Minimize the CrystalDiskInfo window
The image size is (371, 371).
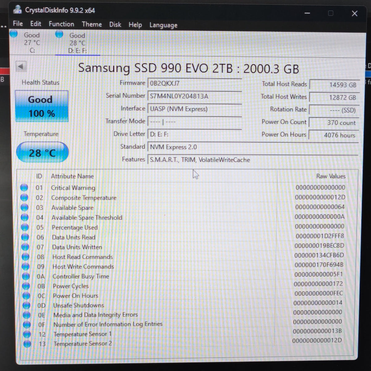[x=307, y=13]
